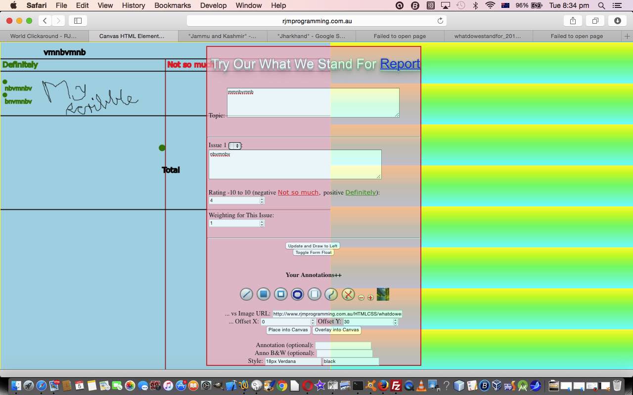Go back with Safari's back arrow
This screenshot has width=633, height=395.
click(x=45, y=21)
